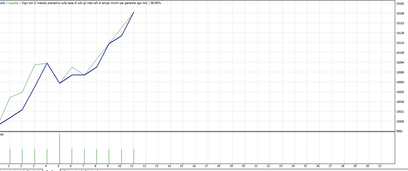
Task: Click trade number 30 on the horizontal axis
Action: point(368,166)
